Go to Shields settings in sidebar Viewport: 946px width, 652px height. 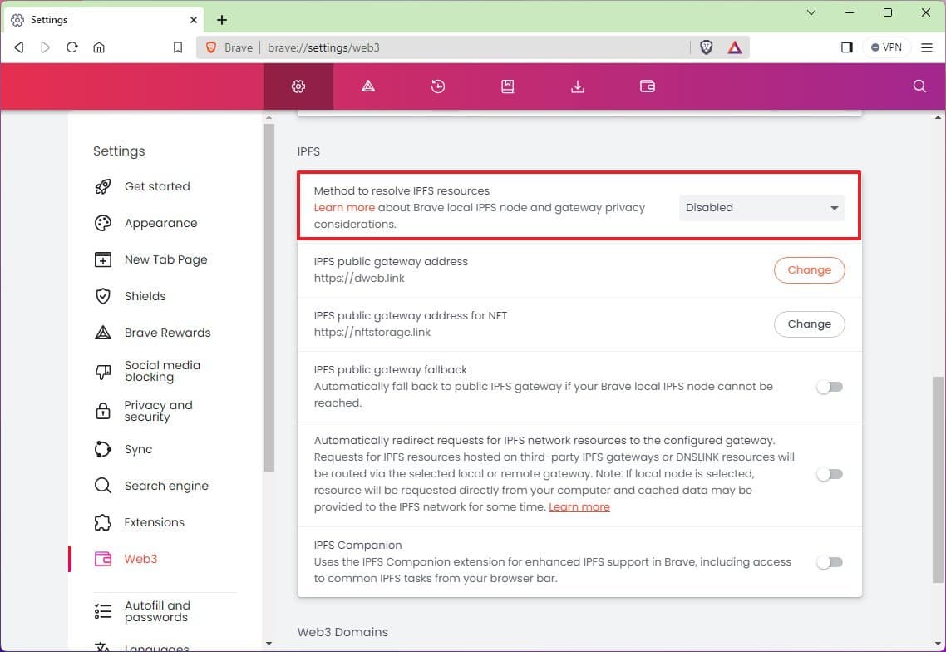click(x=145, y=296)
